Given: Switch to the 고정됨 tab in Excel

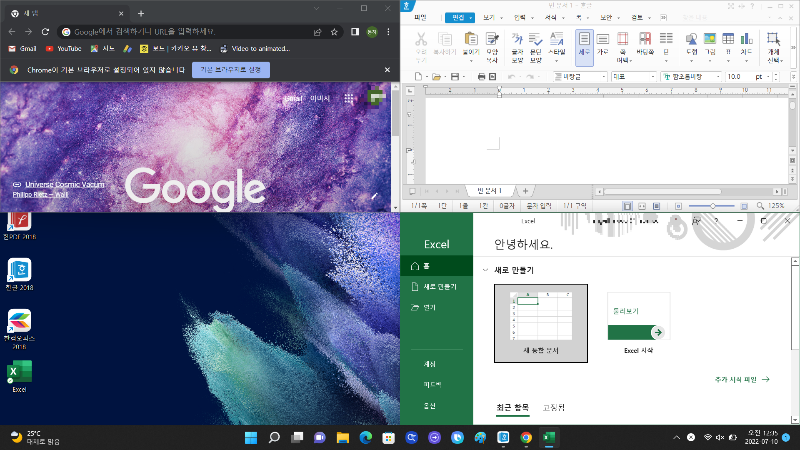Looking at the screenshot, I should (553, 407).
